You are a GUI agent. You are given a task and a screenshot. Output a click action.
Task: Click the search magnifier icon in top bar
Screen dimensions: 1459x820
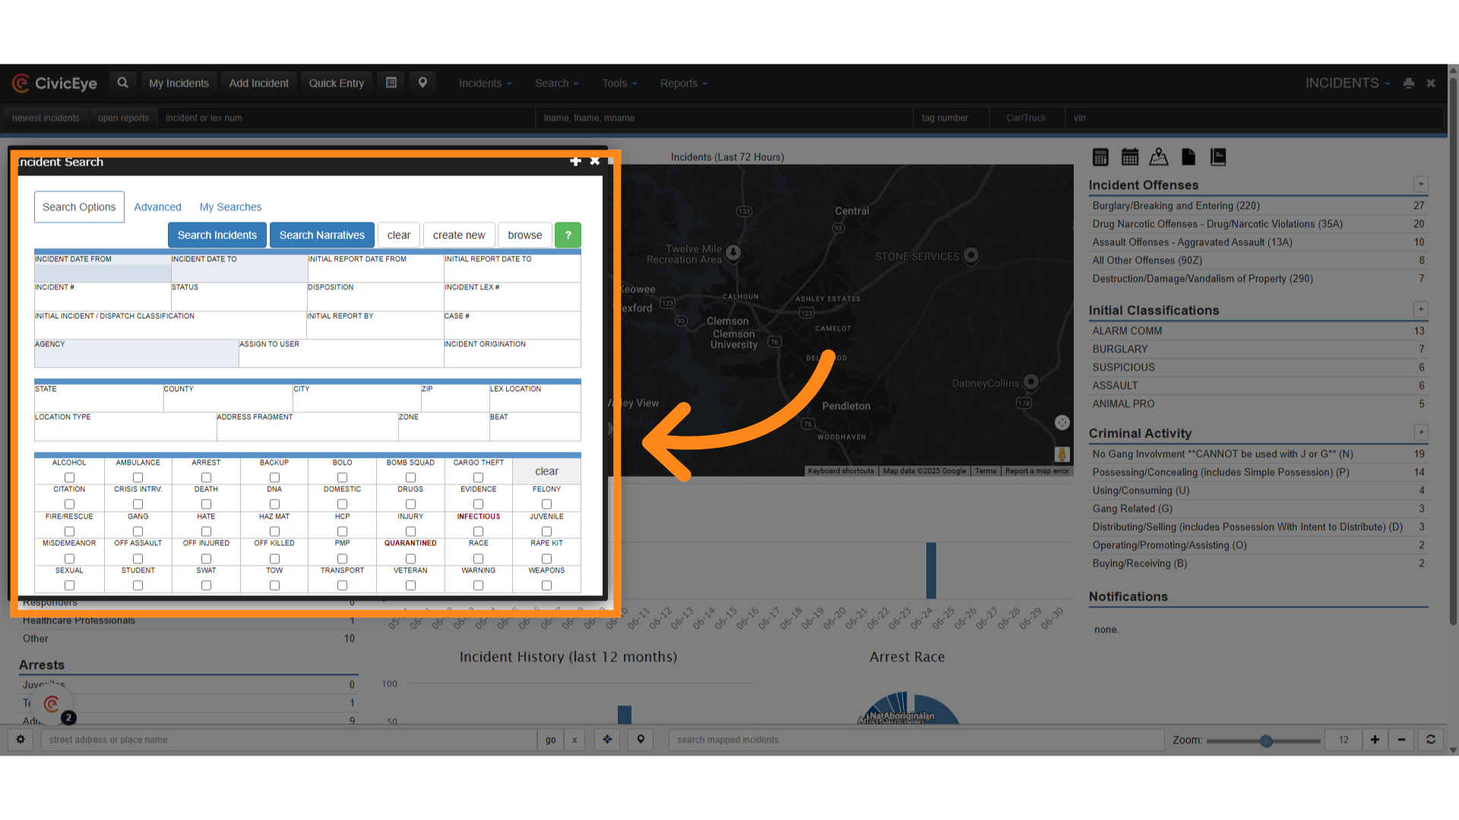122,83
